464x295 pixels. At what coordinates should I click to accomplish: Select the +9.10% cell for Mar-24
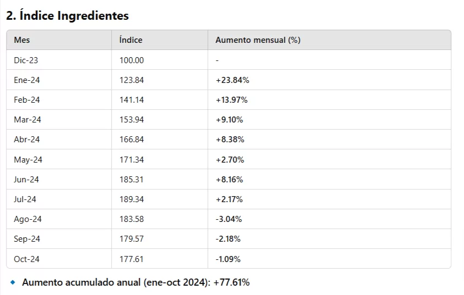pyautogui.click(x=230, y=120)
